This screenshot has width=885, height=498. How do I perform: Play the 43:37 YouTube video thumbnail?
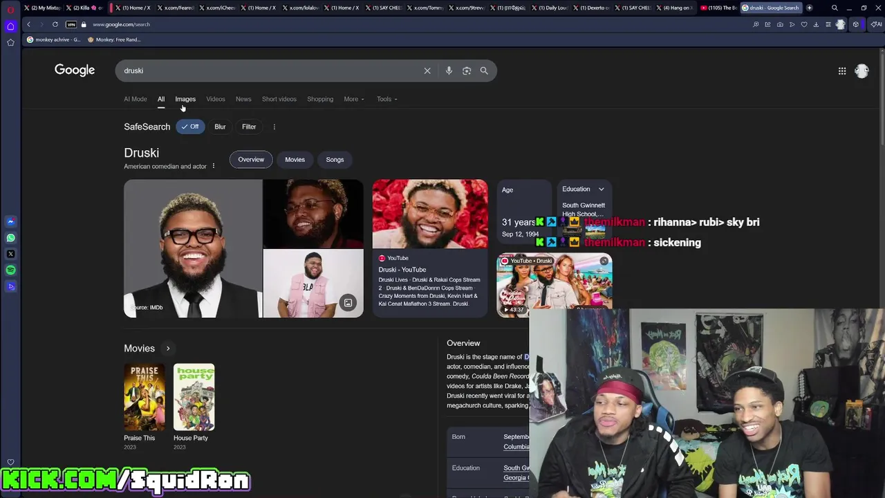pos(554,285)
